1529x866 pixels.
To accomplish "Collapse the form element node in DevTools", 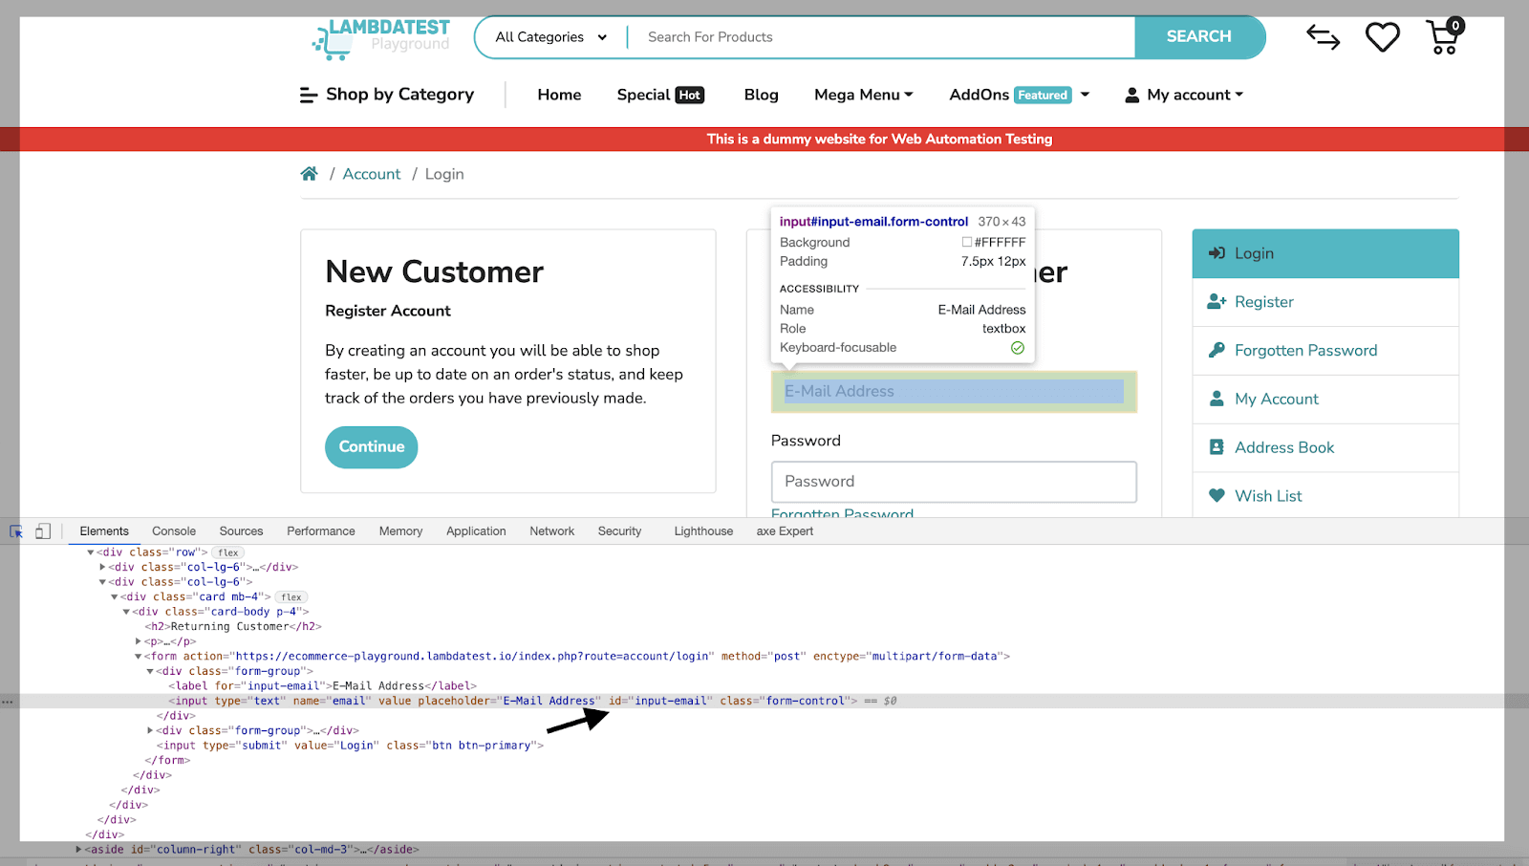I will tap(138, 657).
